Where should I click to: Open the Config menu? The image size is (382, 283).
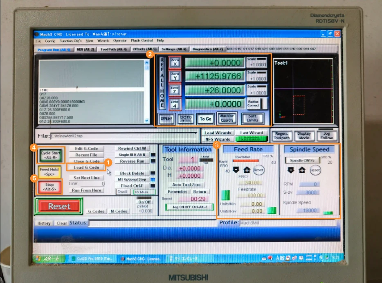click(x=50, y=41)
